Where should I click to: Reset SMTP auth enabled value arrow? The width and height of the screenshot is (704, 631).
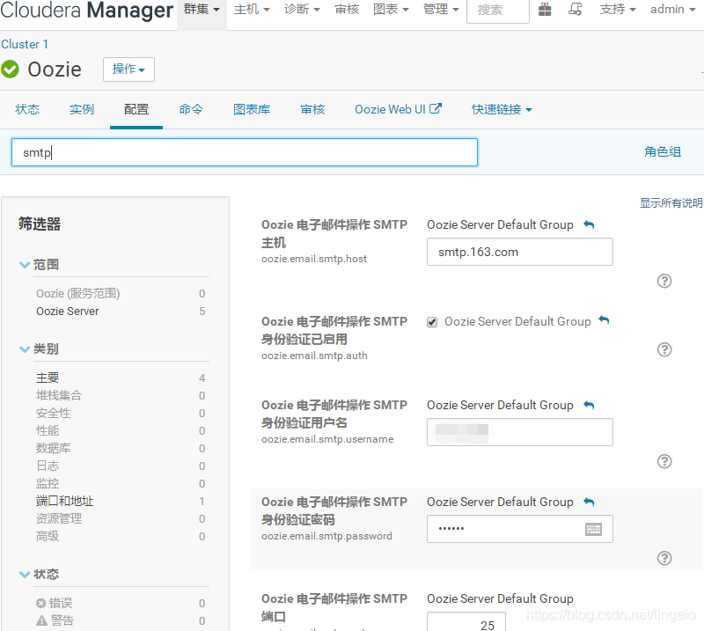tap(605, 320)
